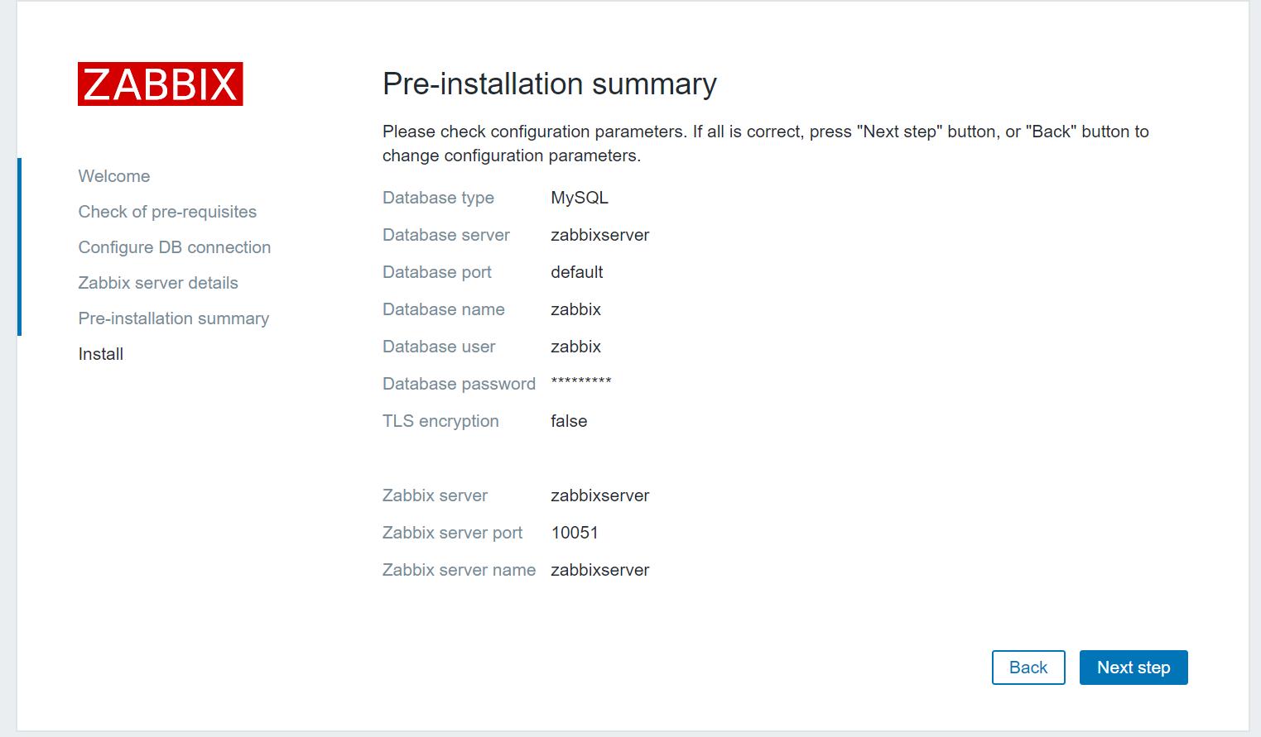
Task: Click the Back button
Action: pyautogui.click(x=1028, y=668)
